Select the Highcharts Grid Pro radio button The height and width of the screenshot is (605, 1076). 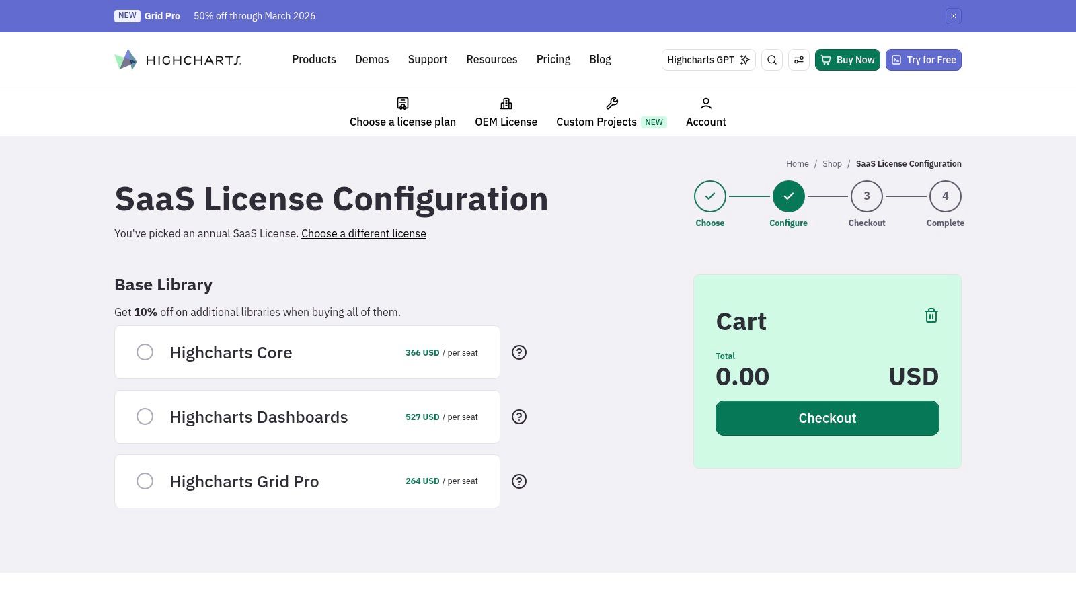click(145, 481)
